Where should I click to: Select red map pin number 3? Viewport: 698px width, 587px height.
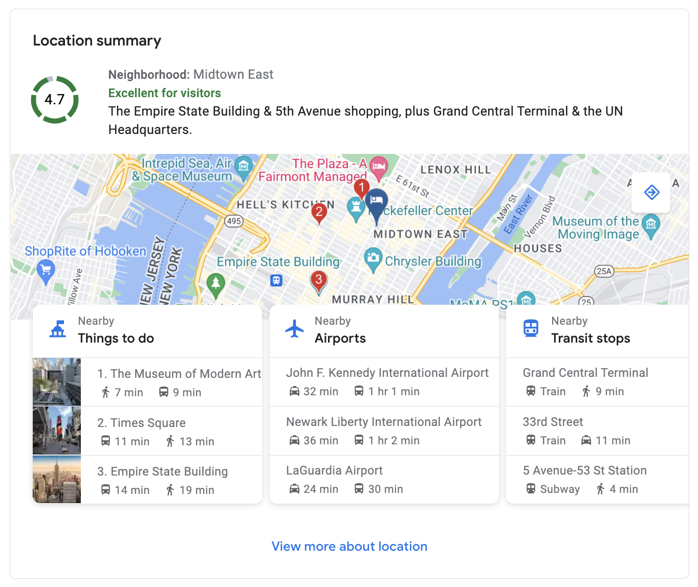[318, 282]
